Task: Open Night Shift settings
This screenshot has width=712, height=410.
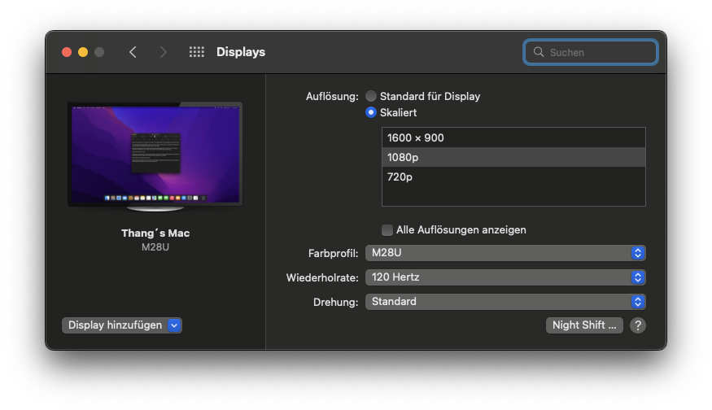Action: (584, 325)
